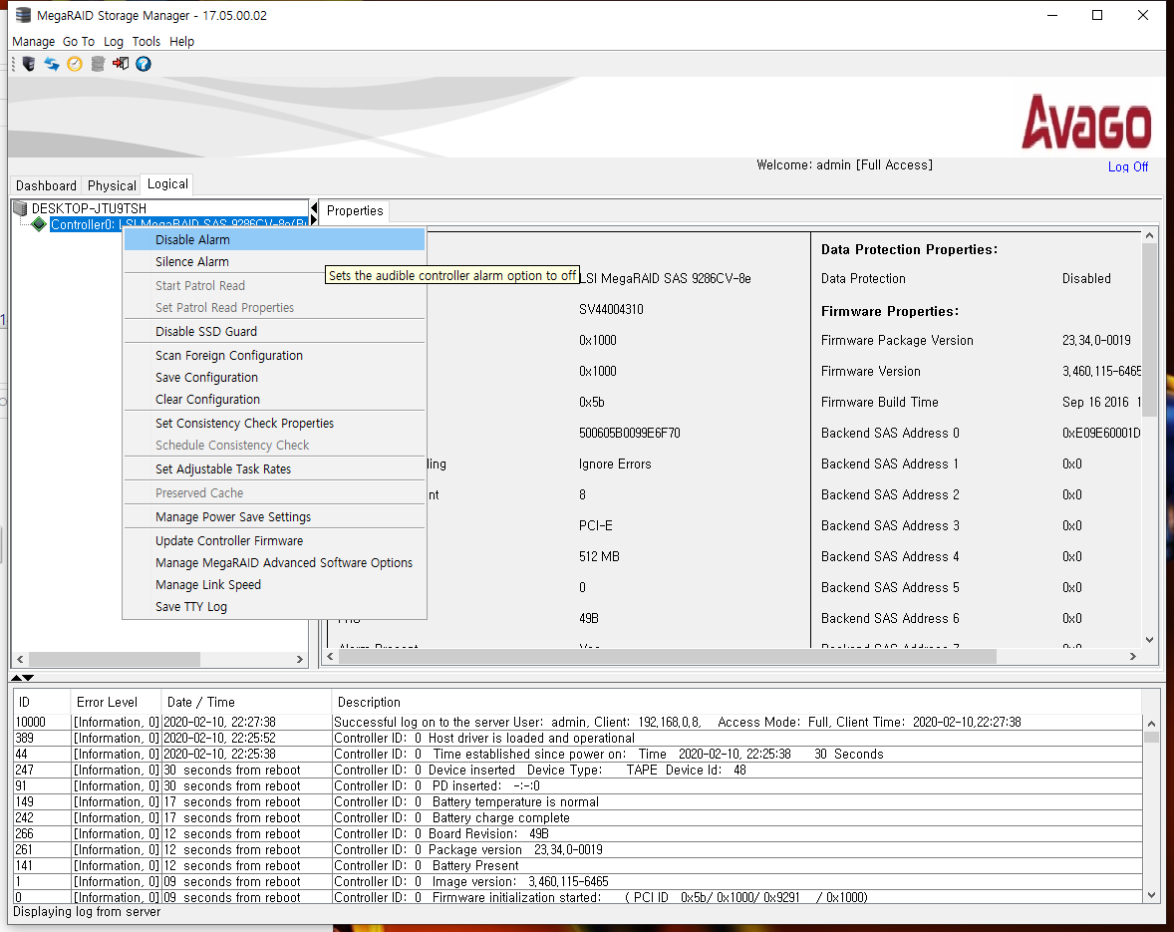The width and height of the screenshot is (1174, 932).
Task: Click the DESKTOP-JTU9TSH server icon in tree
Action: [x=21, y=208]
